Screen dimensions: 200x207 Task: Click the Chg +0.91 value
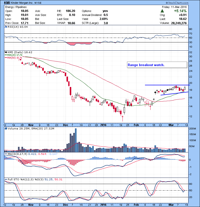tap(183, 15)
